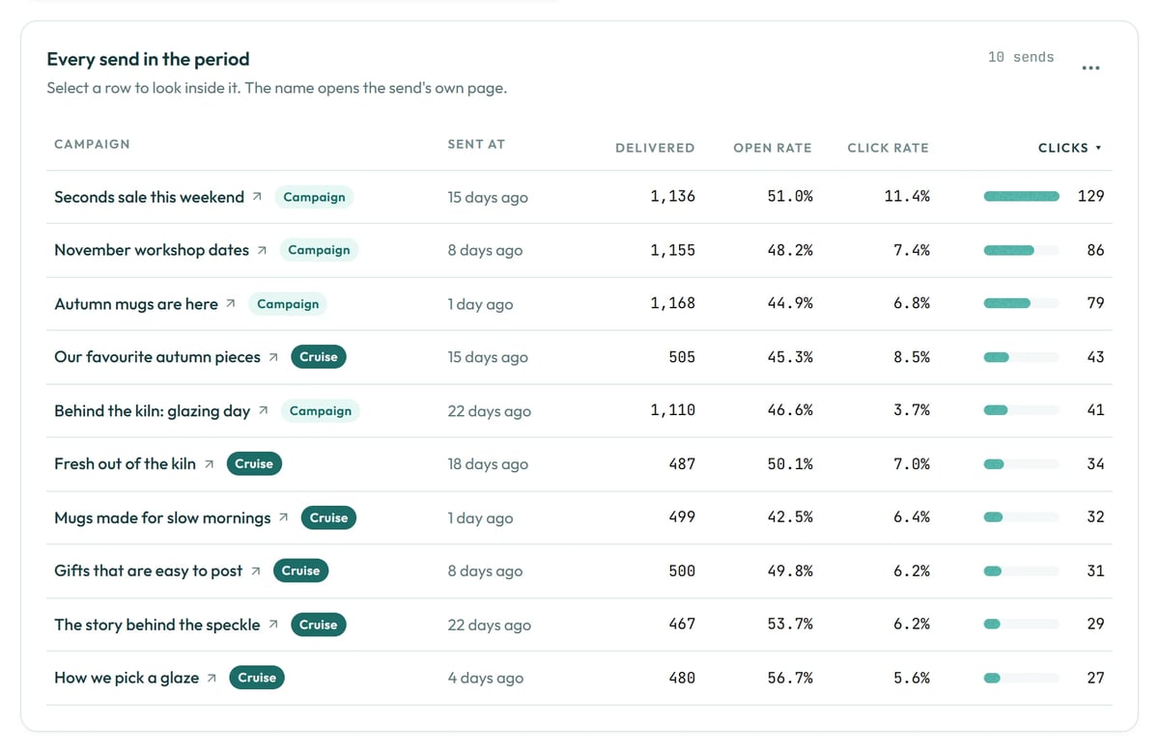The height and width of the screenshot is (751, 1159).
Task: Open The story behind the speckle page
Action: [157, 625]
